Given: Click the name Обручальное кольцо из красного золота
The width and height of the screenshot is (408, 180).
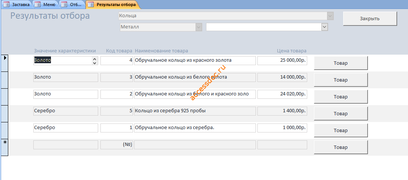Looking at the screenshot, I should 195,61.
